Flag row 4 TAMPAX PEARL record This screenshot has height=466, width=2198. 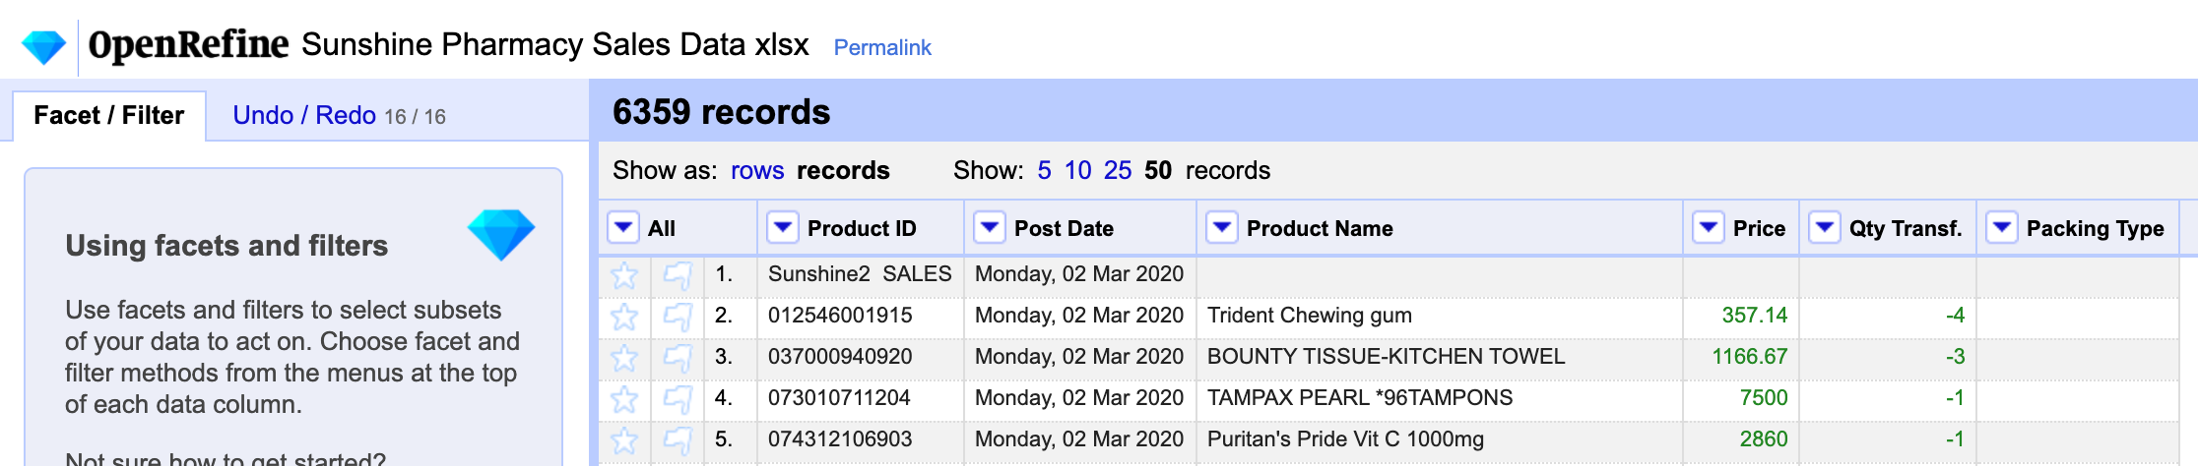point(678,399)
